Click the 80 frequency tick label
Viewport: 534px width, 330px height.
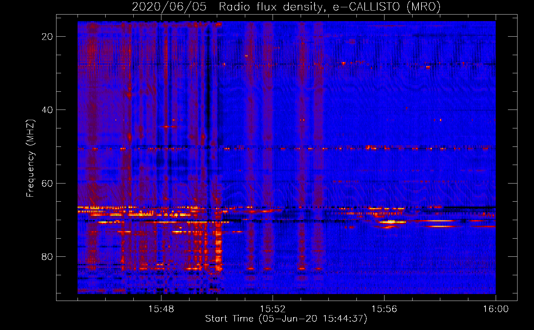click(x=47, y=256)
